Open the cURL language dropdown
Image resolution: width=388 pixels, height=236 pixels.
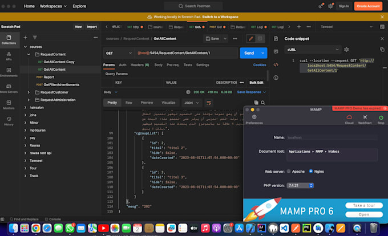[313, 50]
